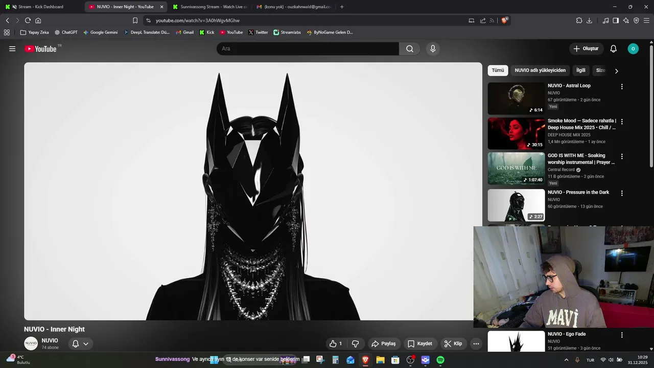Viewport: 654px width, 368px height.
Task: Open File Explorer from the taskbar
Action: [380, 360]
